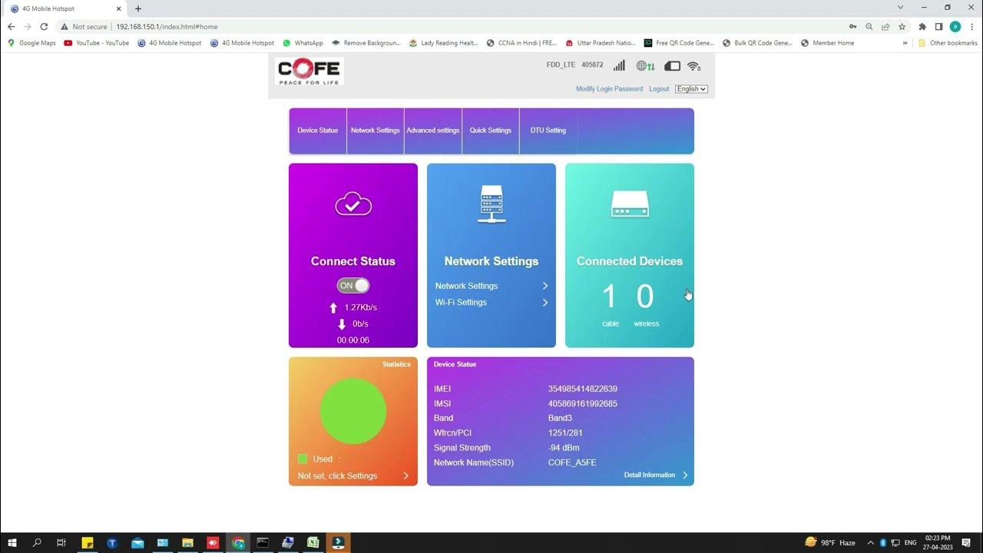The image size is (983, 553).
Task: Open YouTube bookmark
Action: [x=97, y=43]
